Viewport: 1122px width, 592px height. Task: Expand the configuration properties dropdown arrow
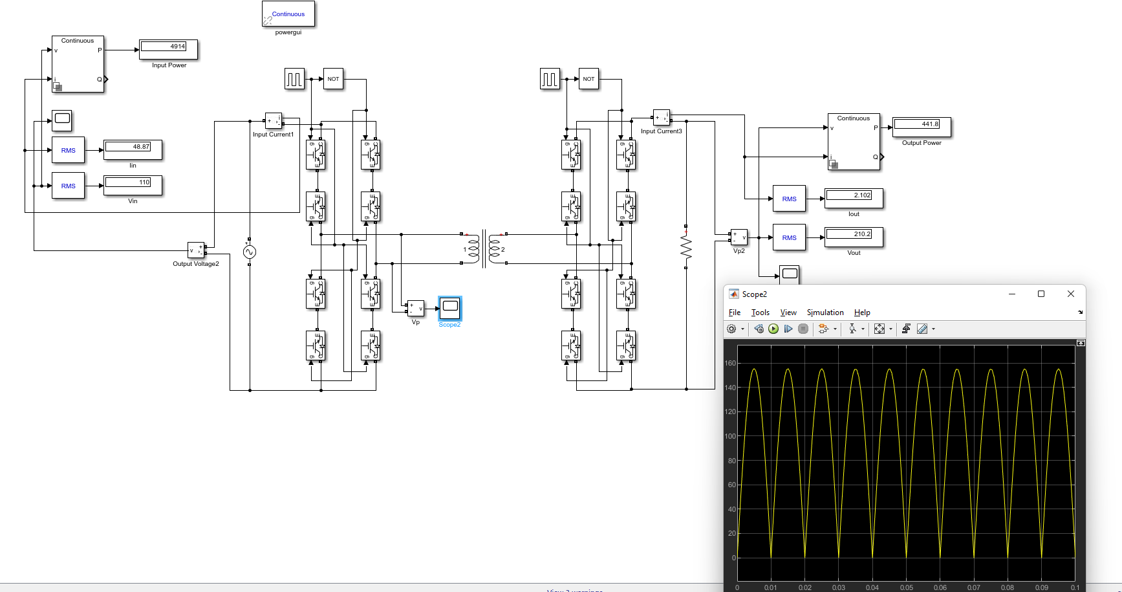(x=744, y=329)
